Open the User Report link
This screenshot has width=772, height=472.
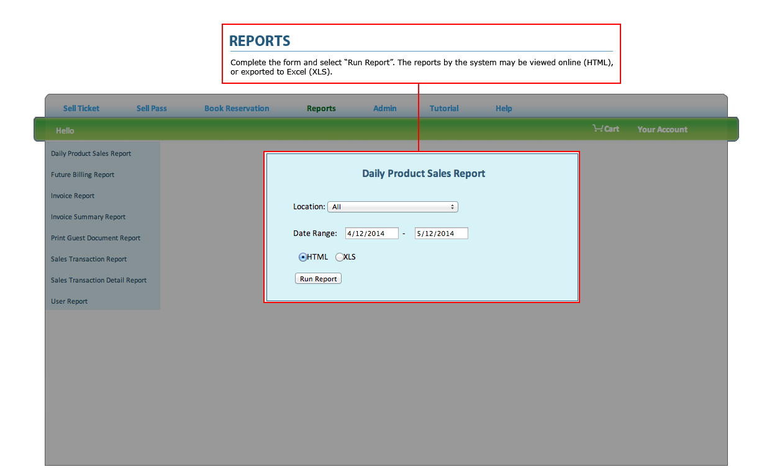70,301
